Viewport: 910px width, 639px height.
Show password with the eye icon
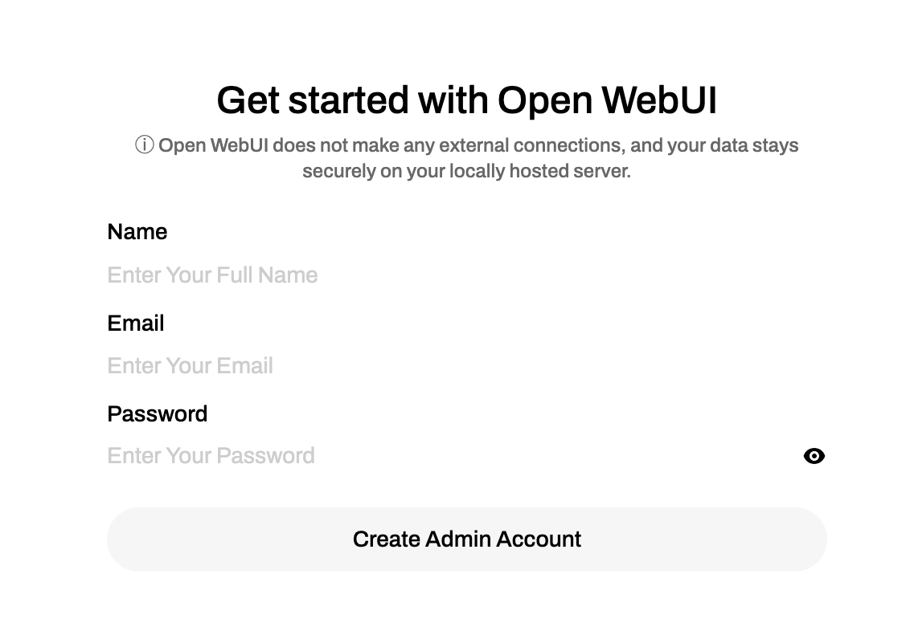pyautogui.click(x=814, y=456)
